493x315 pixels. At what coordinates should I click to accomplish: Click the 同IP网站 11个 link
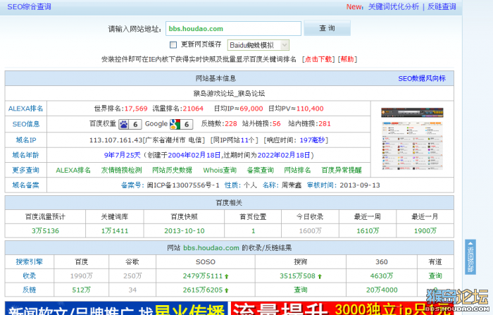[234, 140]
